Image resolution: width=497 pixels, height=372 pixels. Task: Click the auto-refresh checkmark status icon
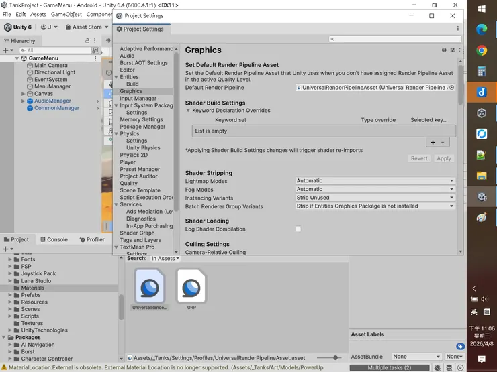(x=460, y=367)
